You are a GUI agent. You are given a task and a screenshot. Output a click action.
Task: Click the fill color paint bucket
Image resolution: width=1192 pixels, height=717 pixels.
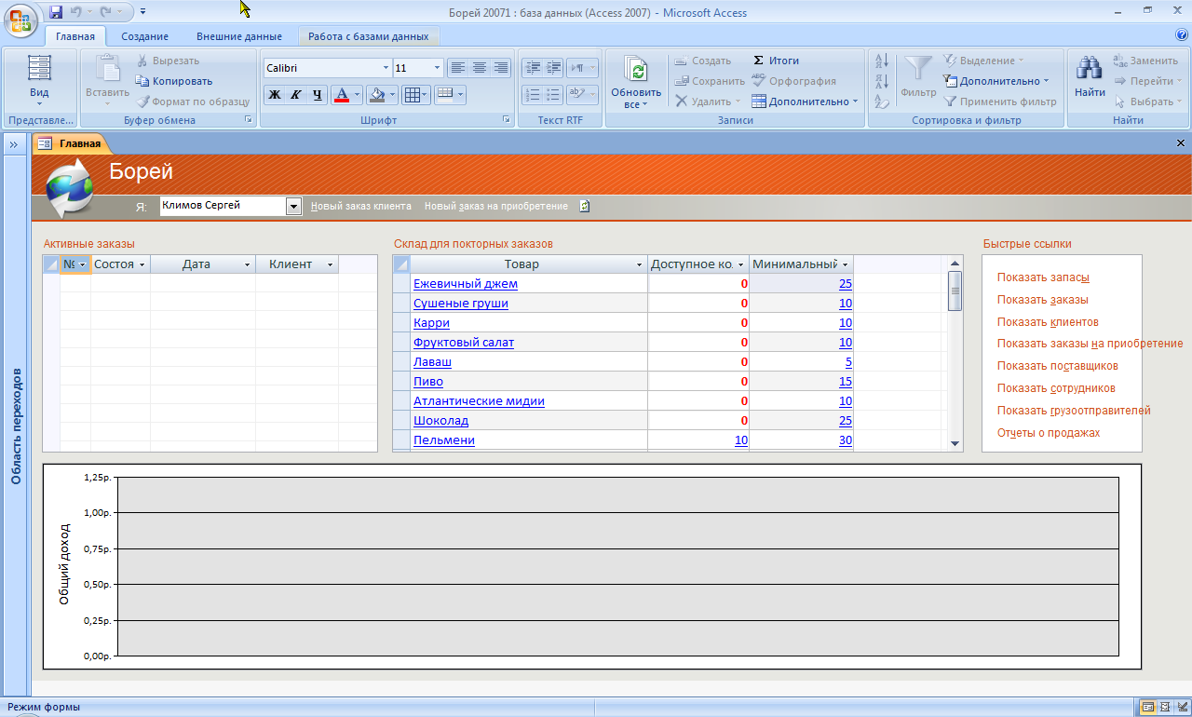pyautogui.click(x=376, y=94)
